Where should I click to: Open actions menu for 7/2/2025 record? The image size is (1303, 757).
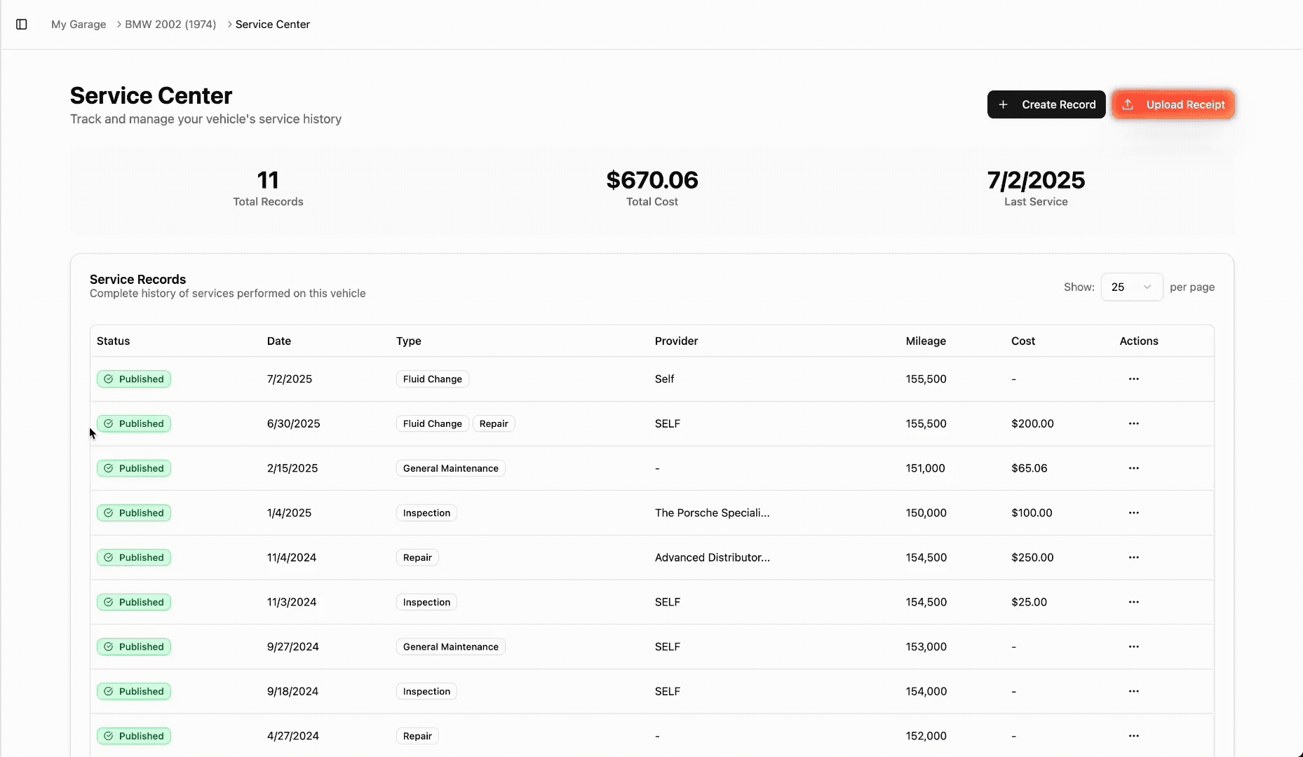pos(1133,379)
